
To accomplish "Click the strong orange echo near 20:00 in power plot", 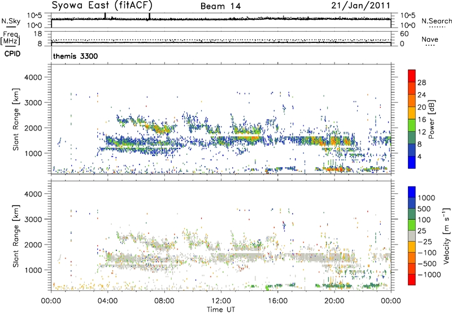I will tap(334, 141).
